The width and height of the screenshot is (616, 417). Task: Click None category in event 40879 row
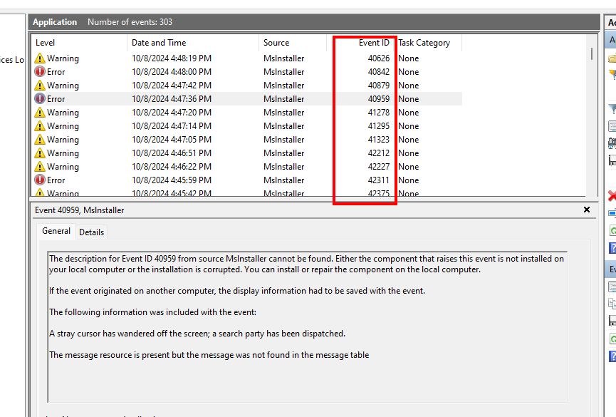[409, 86]
